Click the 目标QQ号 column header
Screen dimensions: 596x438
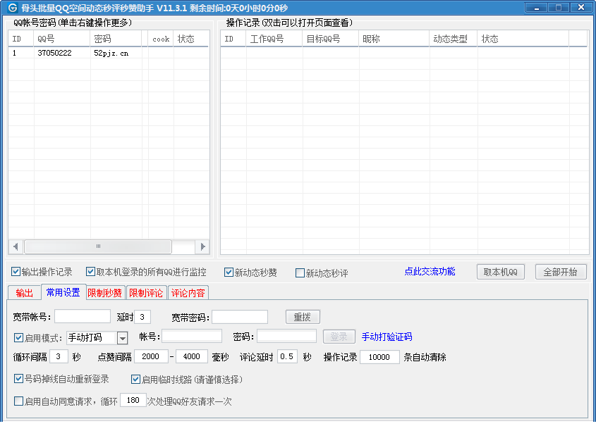pyautogui.click(x=331, y=39)
